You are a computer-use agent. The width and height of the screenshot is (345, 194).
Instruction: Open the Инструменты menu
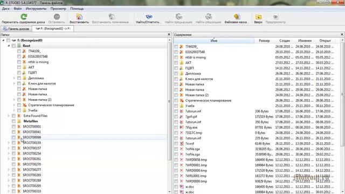tap(36, 9)
